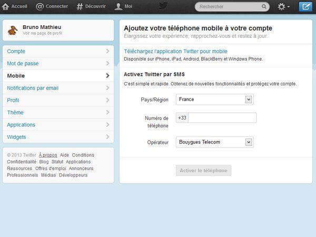Click chevron on the Compte row
The height and width of the screenshot is (237, 316).
pos(107,51)
